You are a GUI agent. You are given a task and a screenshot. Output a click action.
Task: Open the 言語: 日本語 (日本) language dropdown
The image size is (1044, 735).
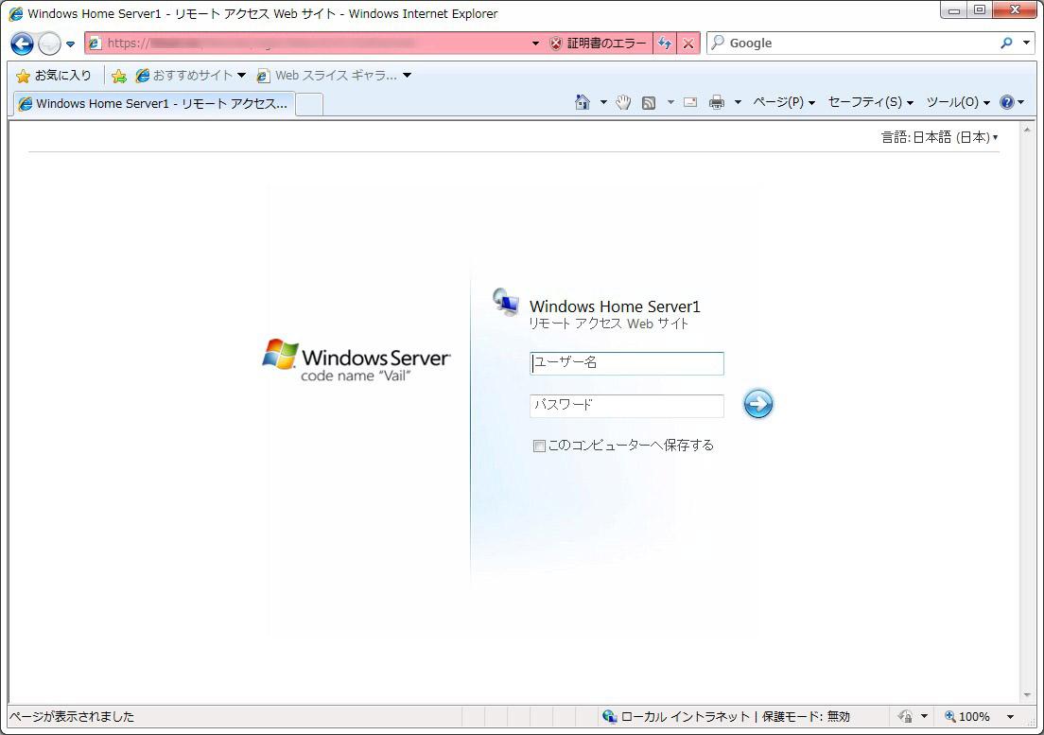[939, 137]
